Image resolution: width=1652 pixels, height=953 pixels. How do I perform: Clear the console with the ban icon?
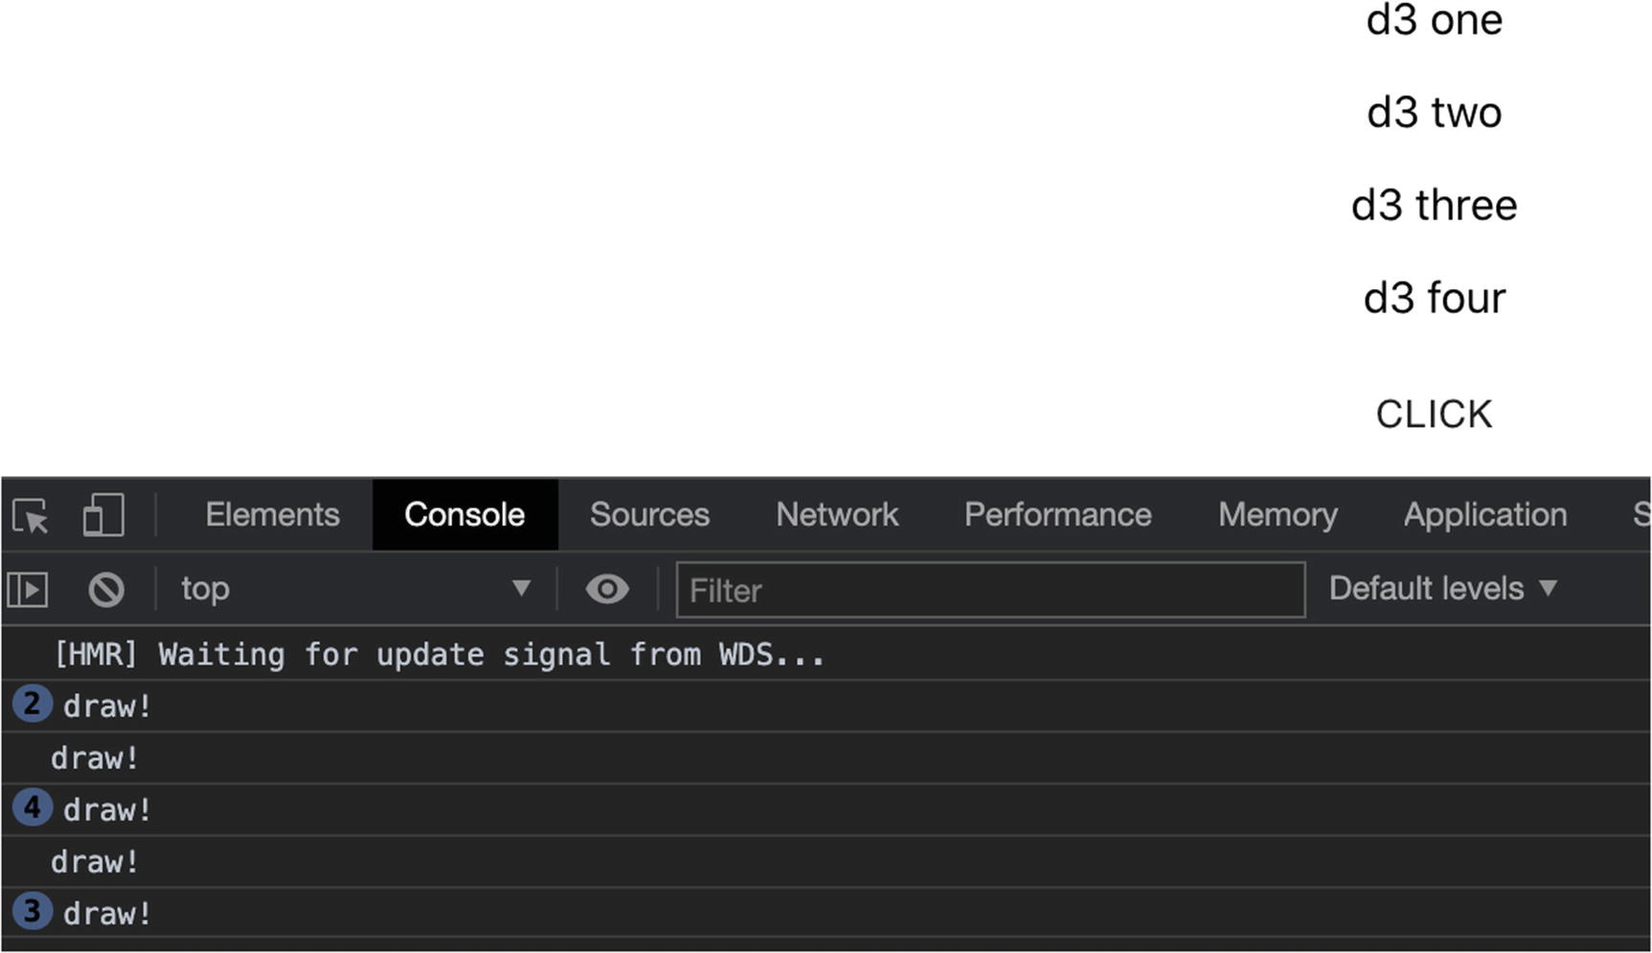pos(106,589)
